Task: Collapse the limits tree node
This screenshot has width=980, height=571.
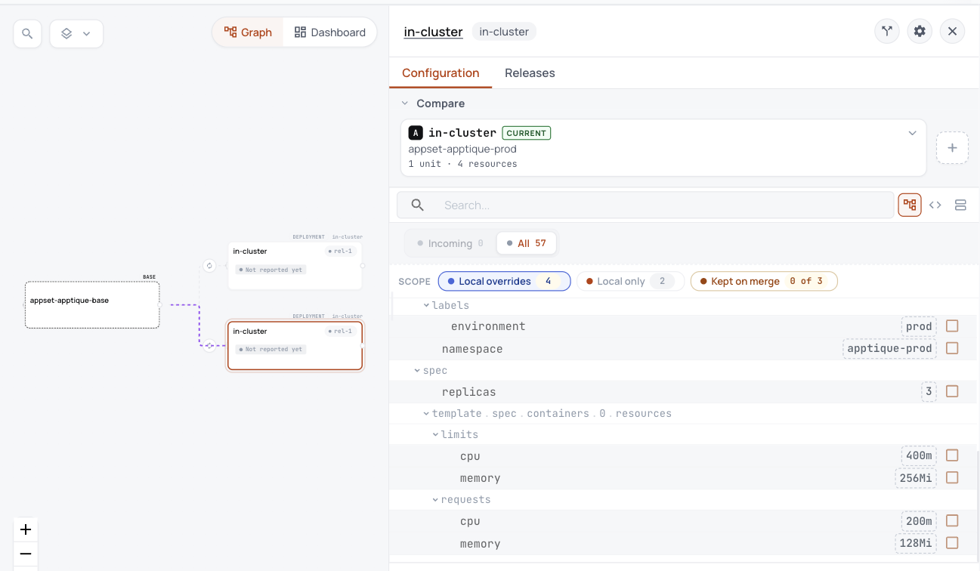Action: click(435, 435)
